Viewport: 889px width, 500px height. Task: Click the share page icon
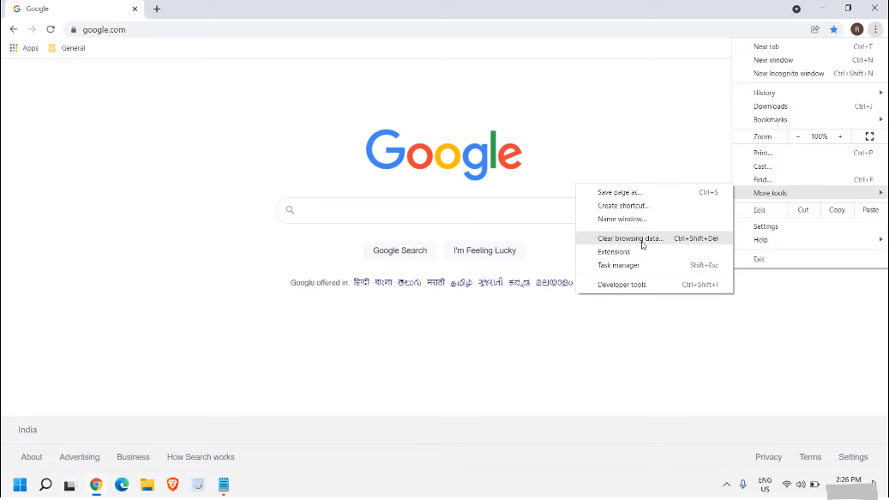pyautogui.click(x=814, y=29)
